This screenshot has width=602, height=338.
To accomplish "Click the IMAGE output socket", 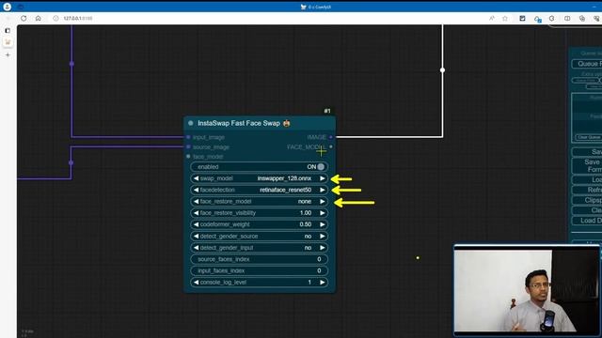I will [331, 137].
